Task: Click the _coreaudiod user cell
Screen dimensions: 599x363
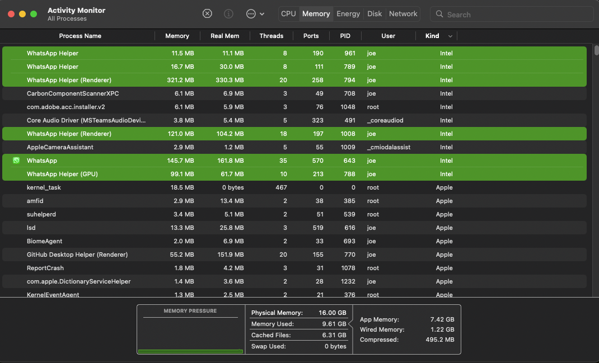Action: (385, 120)
